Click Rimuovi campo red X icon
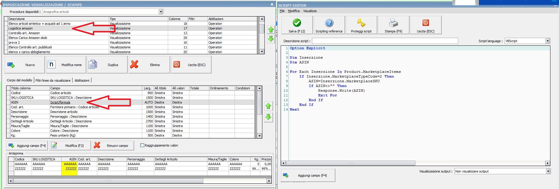This screenshot has height=189, width=559. click(97, 145)
